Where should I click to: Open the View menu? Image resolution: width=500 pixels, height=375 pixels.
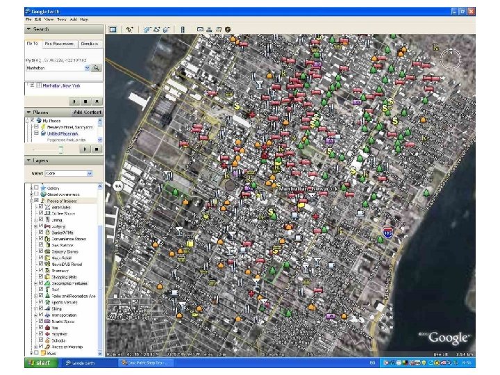[49, 19]
